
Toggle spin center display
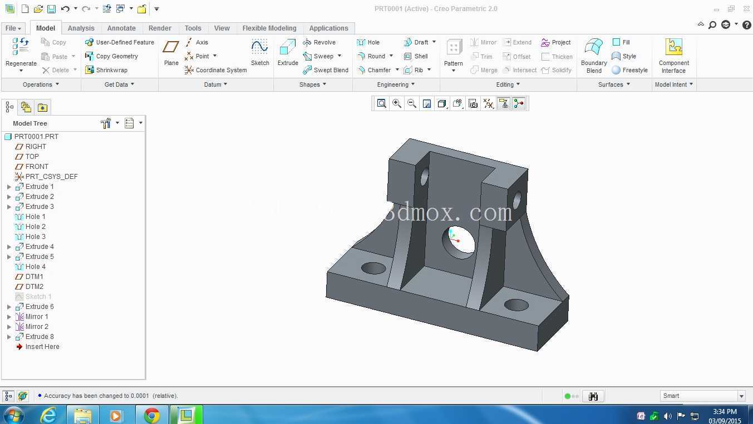click(519, 103)
